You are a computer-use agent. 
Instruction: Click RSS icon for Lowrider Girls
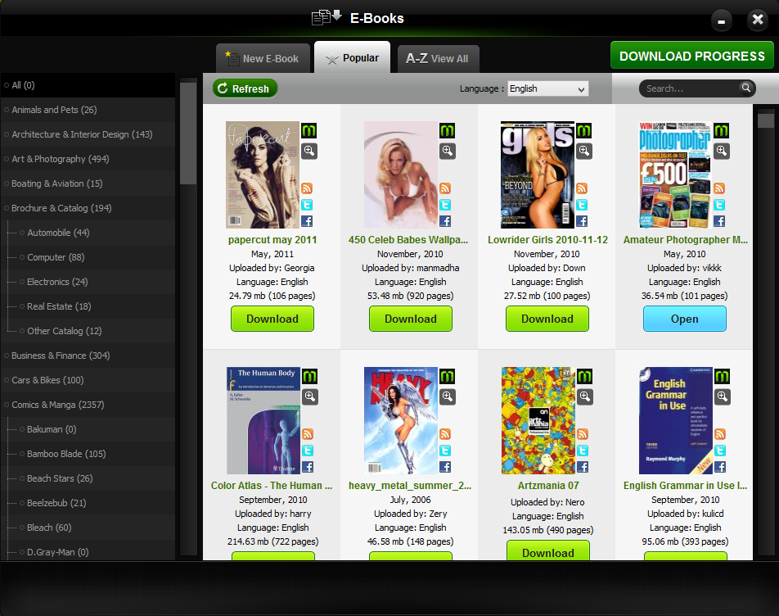582,188
